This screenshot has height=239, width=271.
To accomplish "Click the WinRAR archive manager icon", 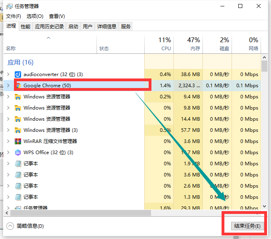I will 18,141.
